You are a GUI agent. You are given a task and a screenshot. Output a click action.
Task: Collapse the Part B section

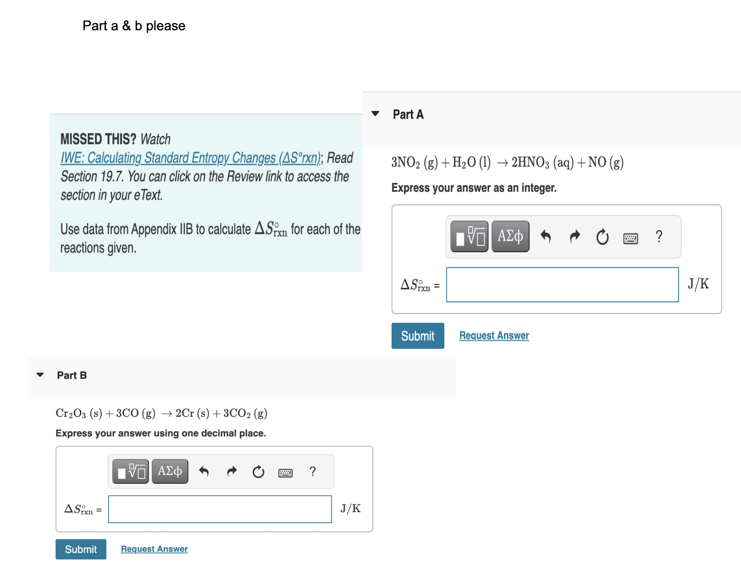(40, 375)
